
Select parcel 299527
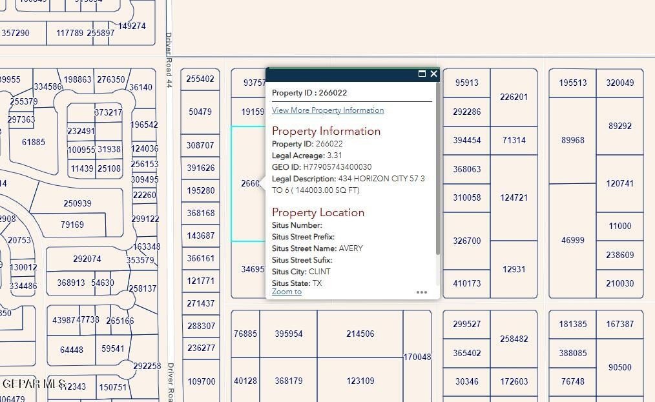pyautogui.click(x=466, y=324)
